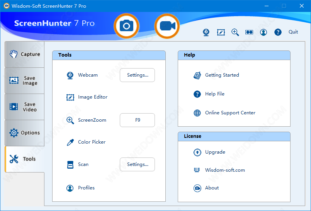
Task: Switch to the Save Video tab
Action: [25, 107]
